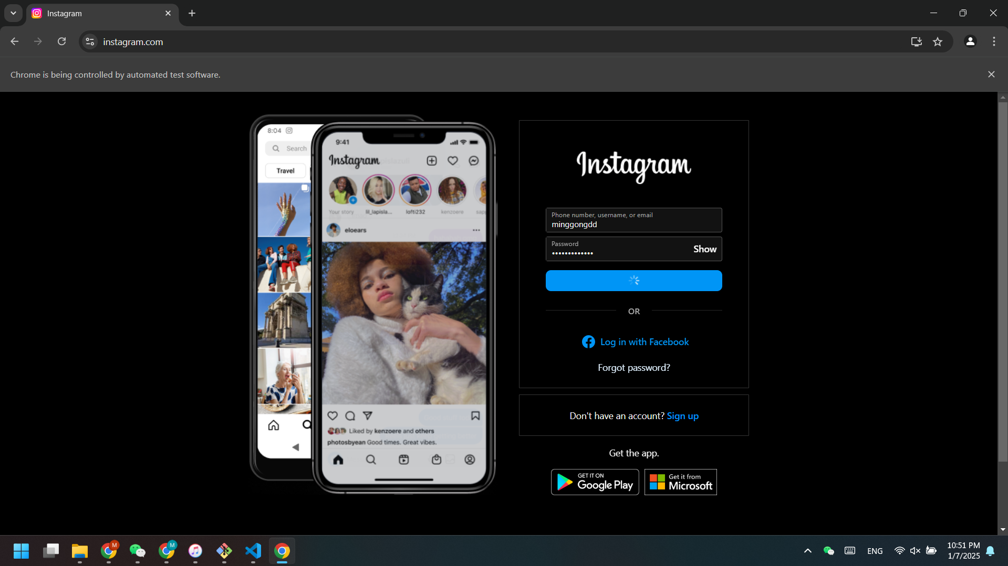Click Forgot password link
This screenshot has width=1008, height=566.
pos(633,368)
